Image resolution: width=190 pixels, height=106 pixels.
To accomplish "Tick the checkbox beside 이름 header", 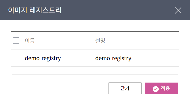I will (16, 40).
